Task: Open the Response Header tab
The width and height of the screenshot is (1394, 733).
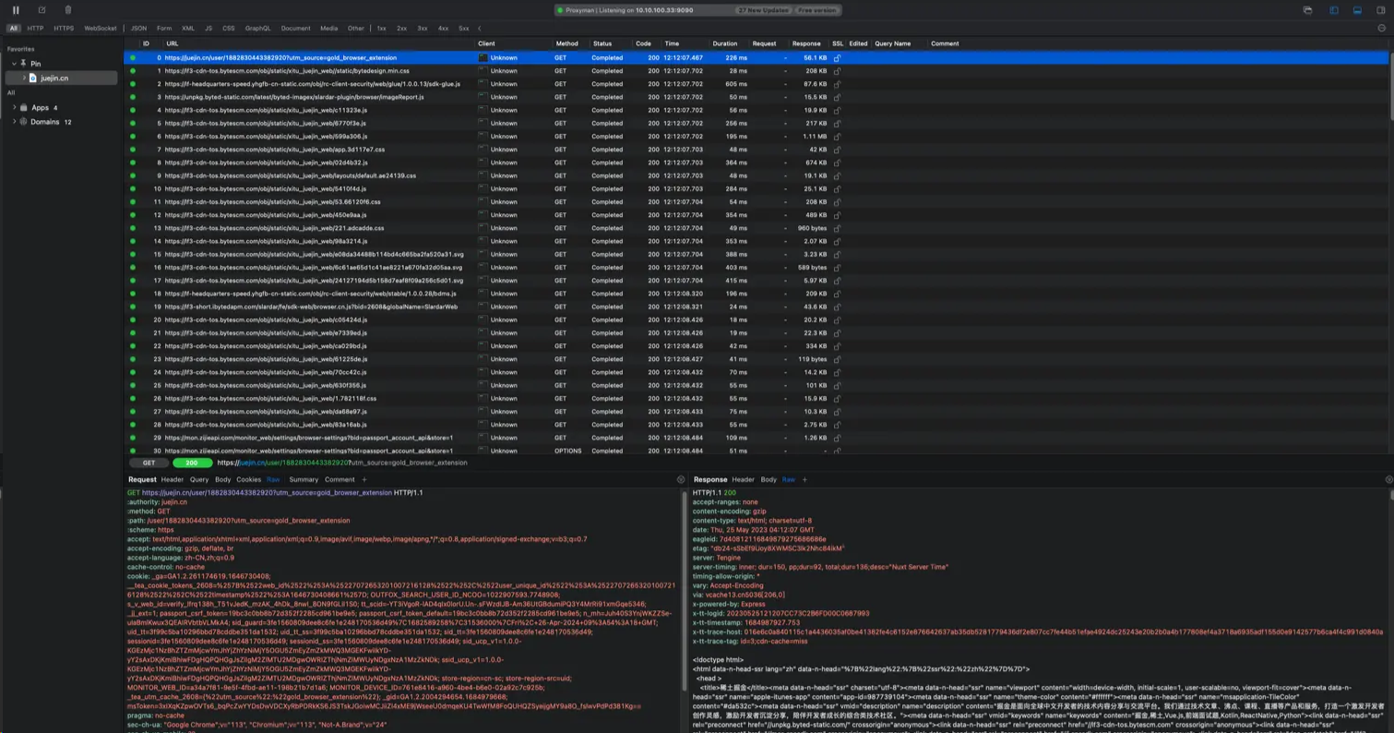Action: 744,480
